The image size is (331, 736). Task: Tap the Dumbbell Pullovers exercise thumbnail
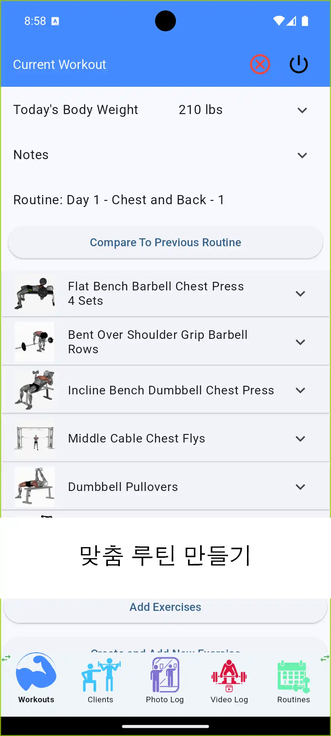35,487
